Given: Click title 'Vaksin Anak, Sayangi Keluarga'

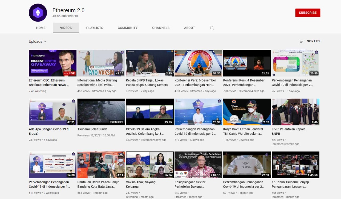Looking at the screenshot, I should 141,184.
